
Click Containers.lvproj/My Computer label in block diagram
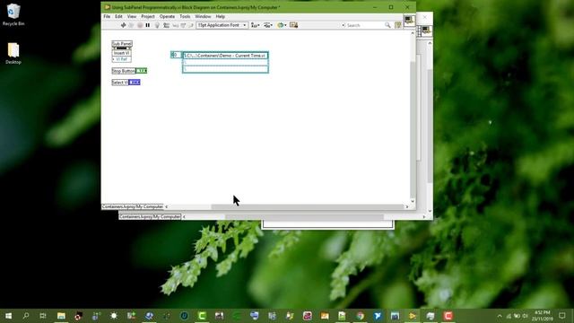[133, 207]
